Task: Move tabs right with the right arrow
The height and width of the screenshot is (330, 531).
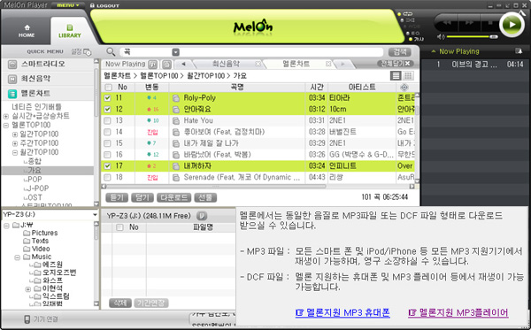Action: point(342,64)
